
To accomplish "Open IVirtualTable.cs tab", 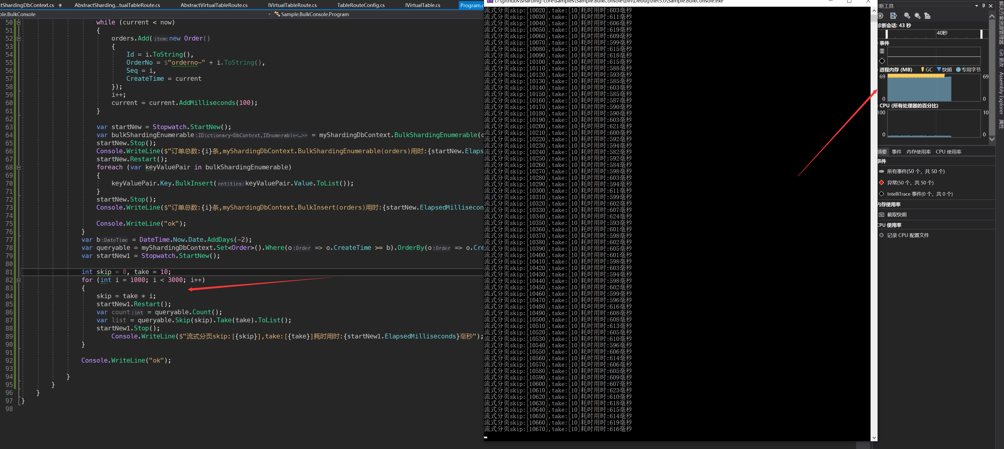I will click(x=423, y=5).
